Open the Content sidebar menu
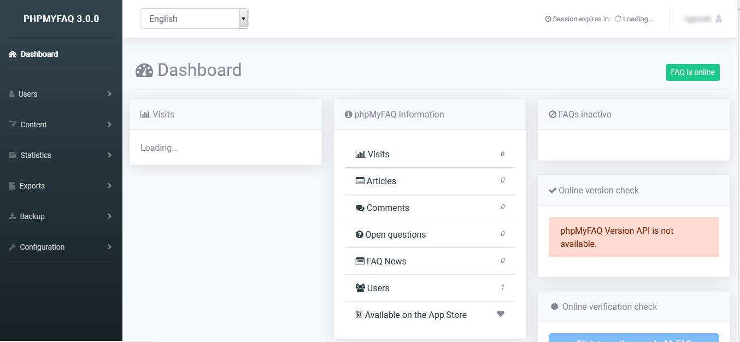Screen dimensions: 740x342 point(61,125)
